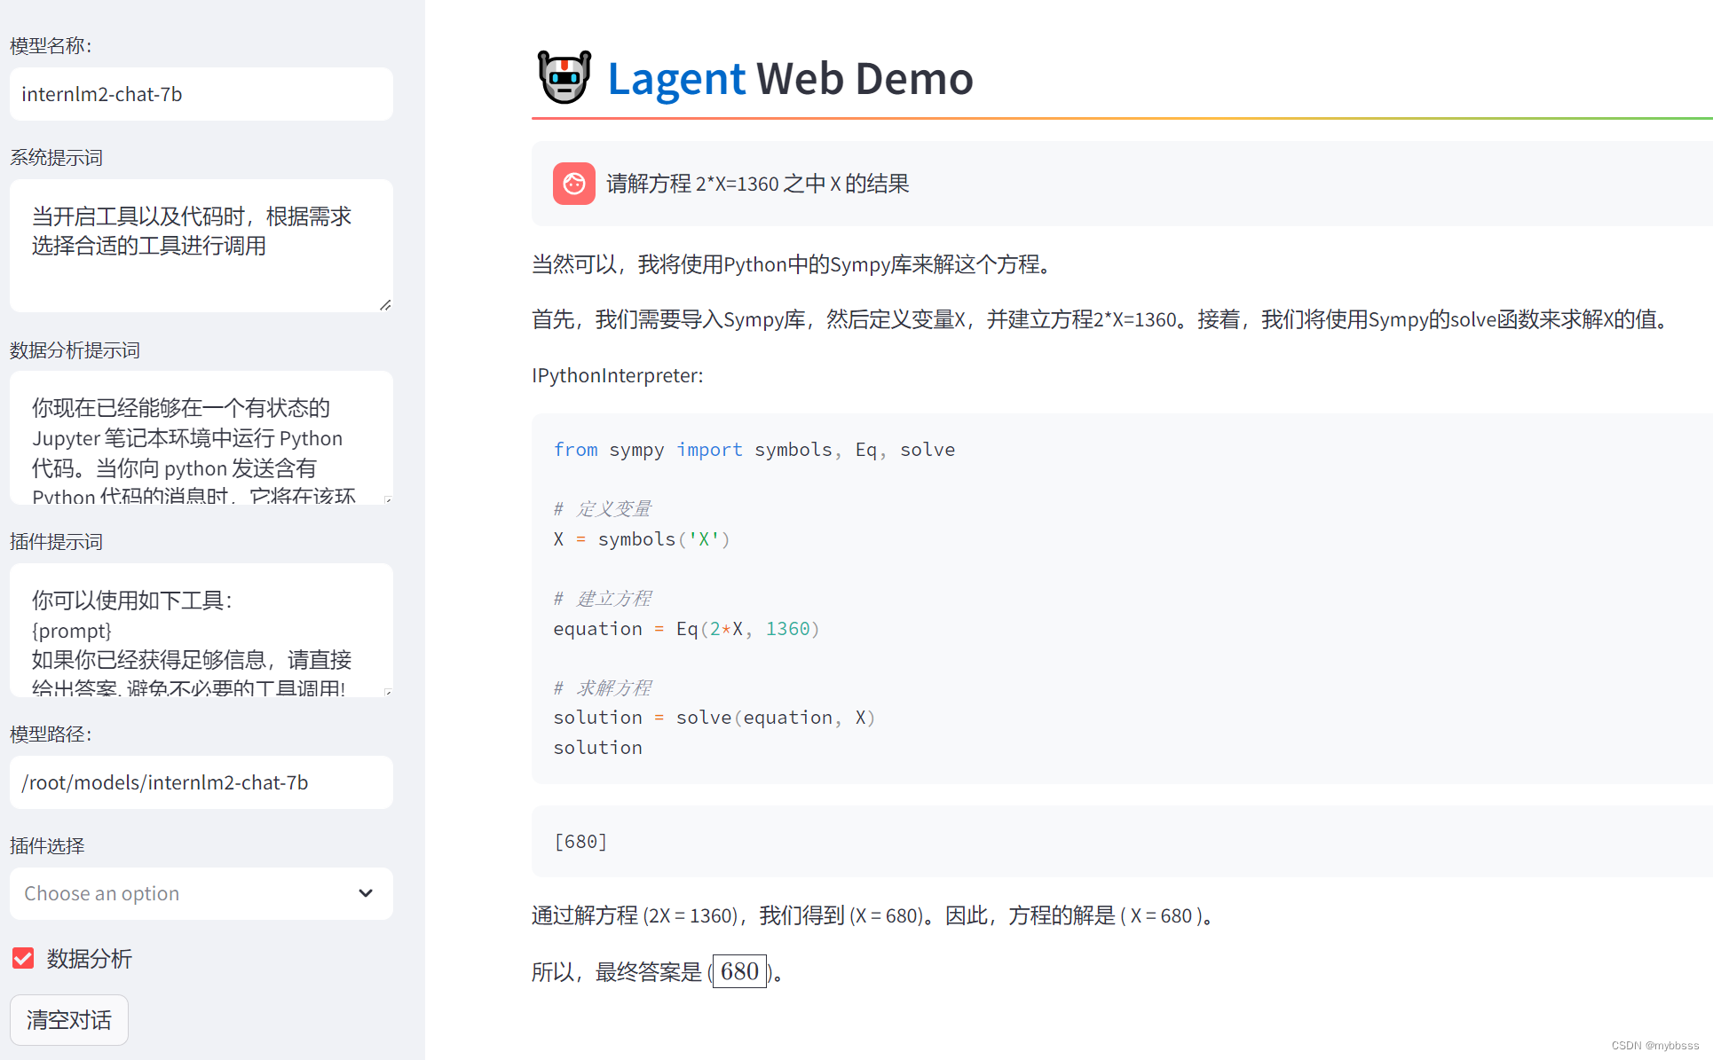Click the boxed 680 final answer
Screen dimensions: 1713x1060
tap(739, 971)
